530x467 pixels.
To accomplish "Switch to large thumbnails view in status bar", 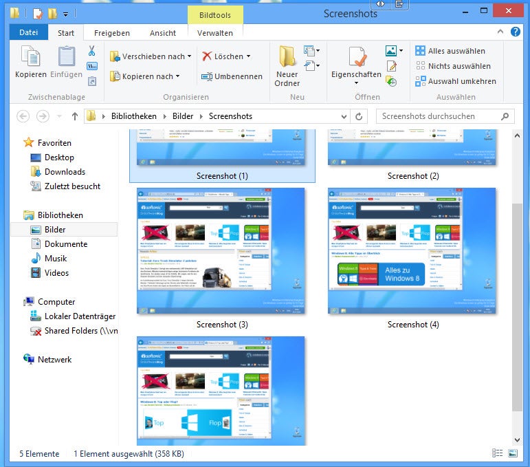I will pos(513,453).
